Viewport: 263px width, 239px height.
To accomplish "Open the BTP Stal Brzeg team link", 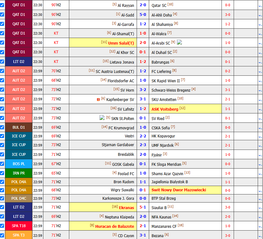I will (x=163, y=198).
